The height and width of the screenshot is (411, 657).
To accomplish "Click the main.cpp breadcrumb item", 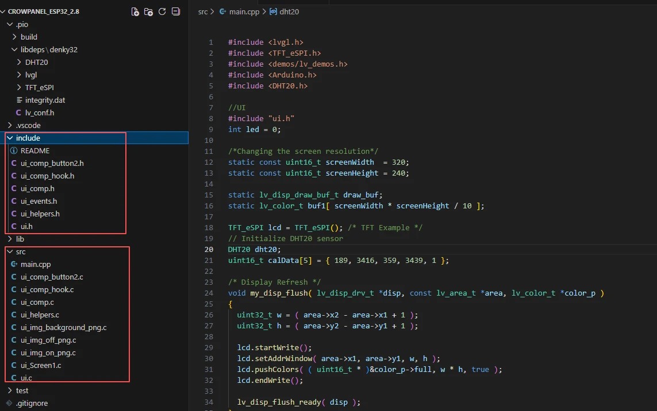I will coord(245,11).
